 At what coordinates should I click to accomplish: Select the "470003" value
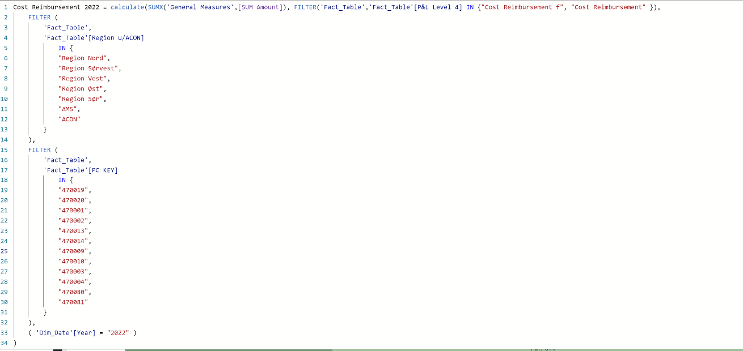click(73, 272)
